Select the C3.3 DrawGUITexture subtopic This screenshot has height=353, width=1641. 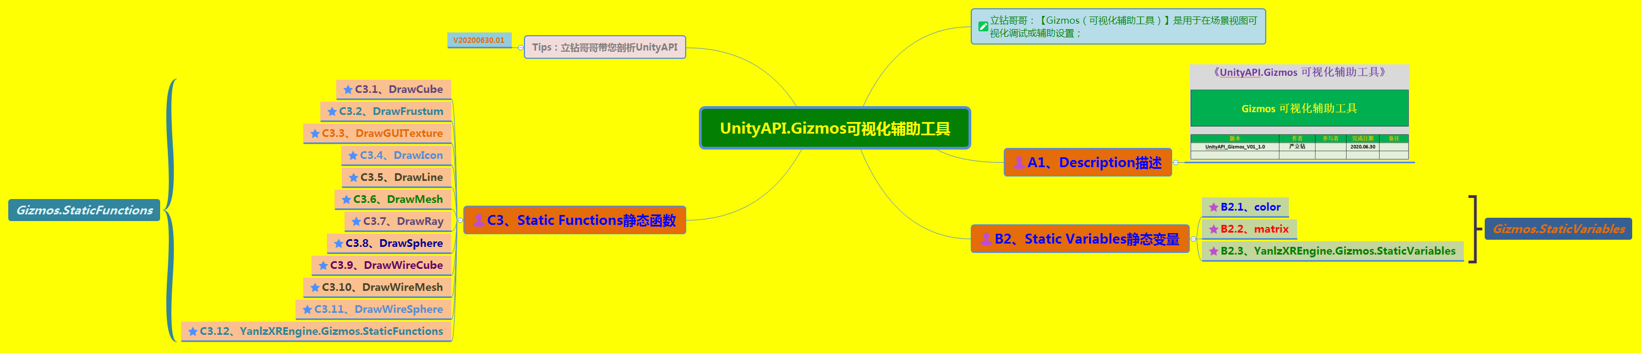pyautogui.click(x=377, y=134)
